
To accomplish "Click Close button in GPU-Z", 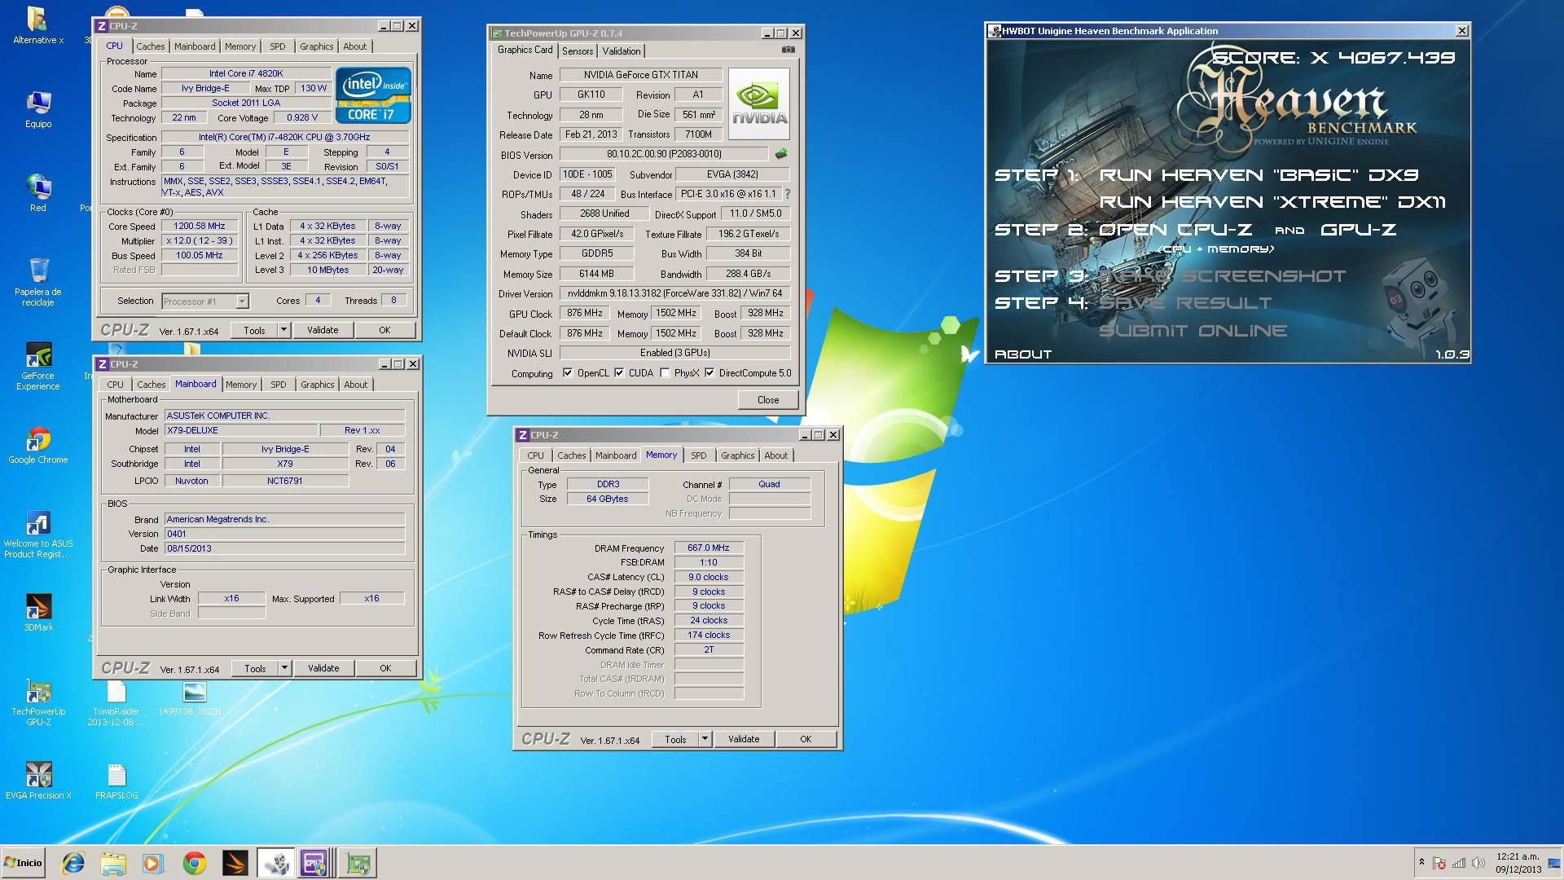I will pos(767,400).
